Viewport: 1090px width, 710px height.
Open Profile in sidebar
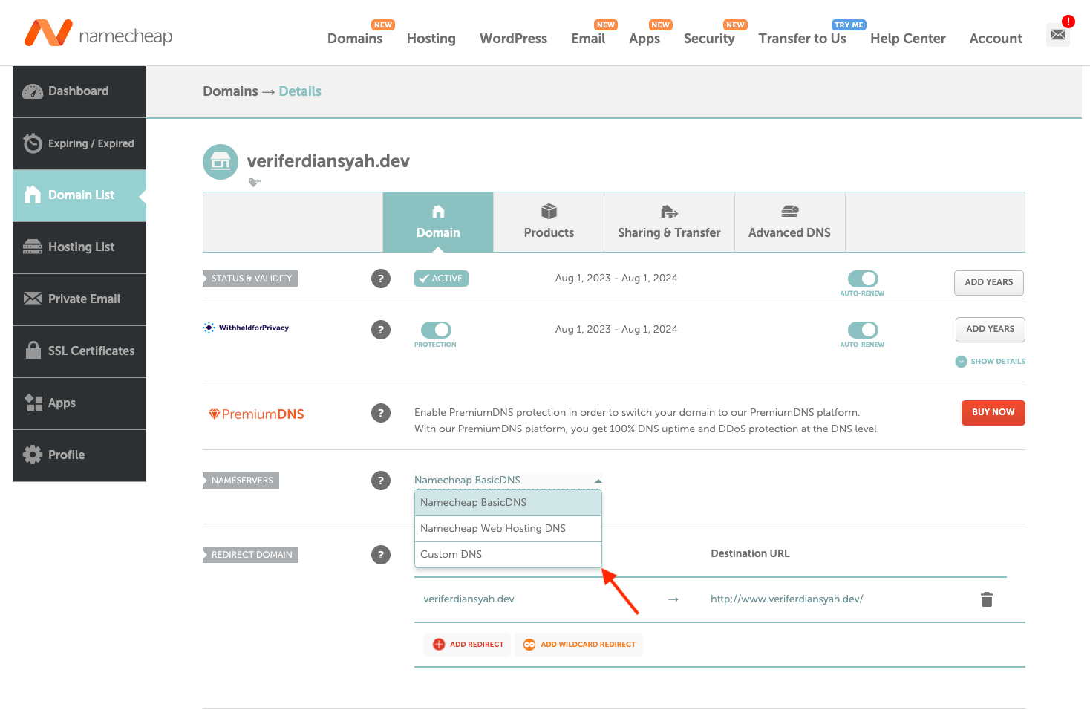pyautogui.click(x=79, y=455)
